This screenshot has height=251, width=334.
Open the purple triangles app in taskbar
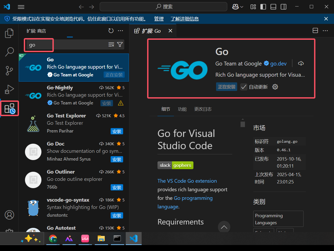pos(69,239)
